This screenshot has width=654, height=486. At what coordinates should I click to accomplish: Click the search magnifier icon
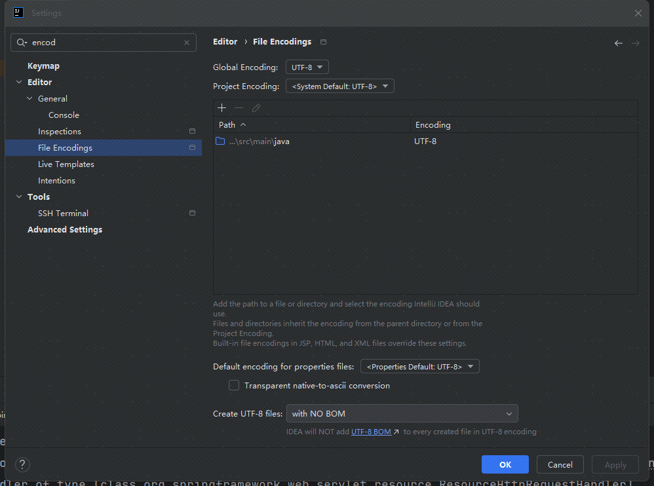(22, 43)
